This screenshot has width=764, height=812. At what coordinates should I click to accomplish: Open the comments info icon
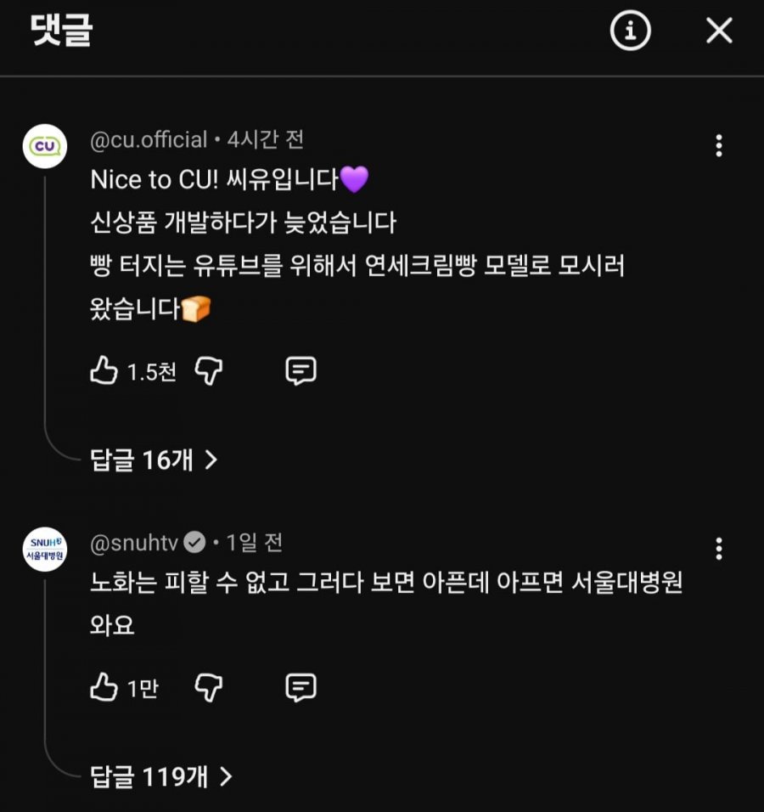pos(630,31)
